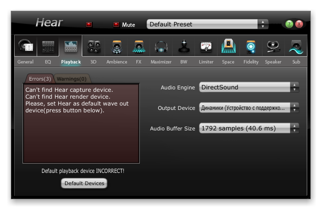Click the Speaker tab label

click(273, 62)
